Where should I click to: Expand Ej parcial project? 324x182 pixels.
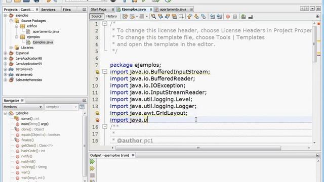coord(6,53)
